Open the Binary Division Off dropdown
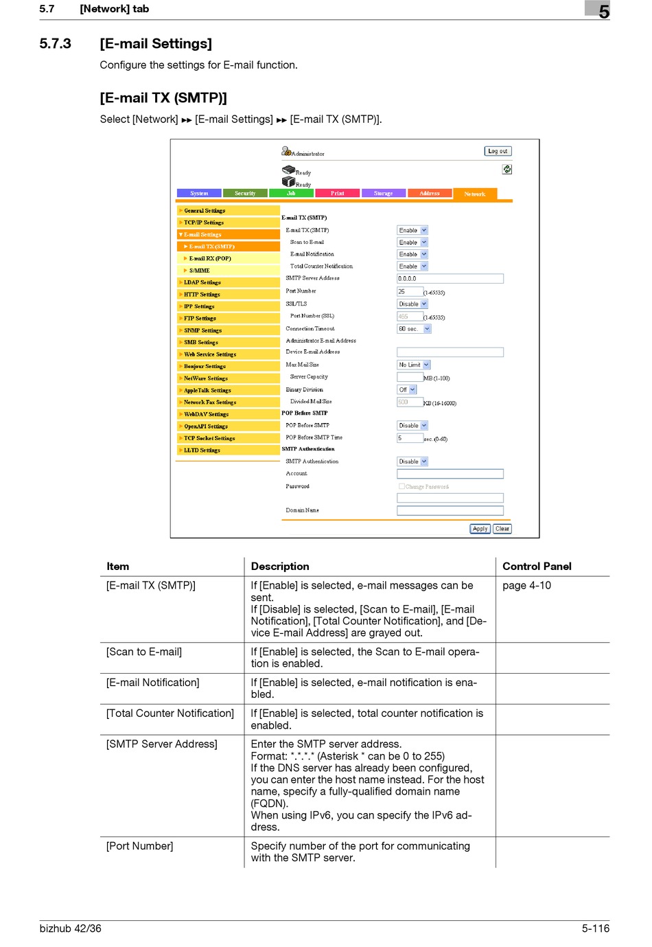Screen dimensions: 652x947 [x=407, y=389]
